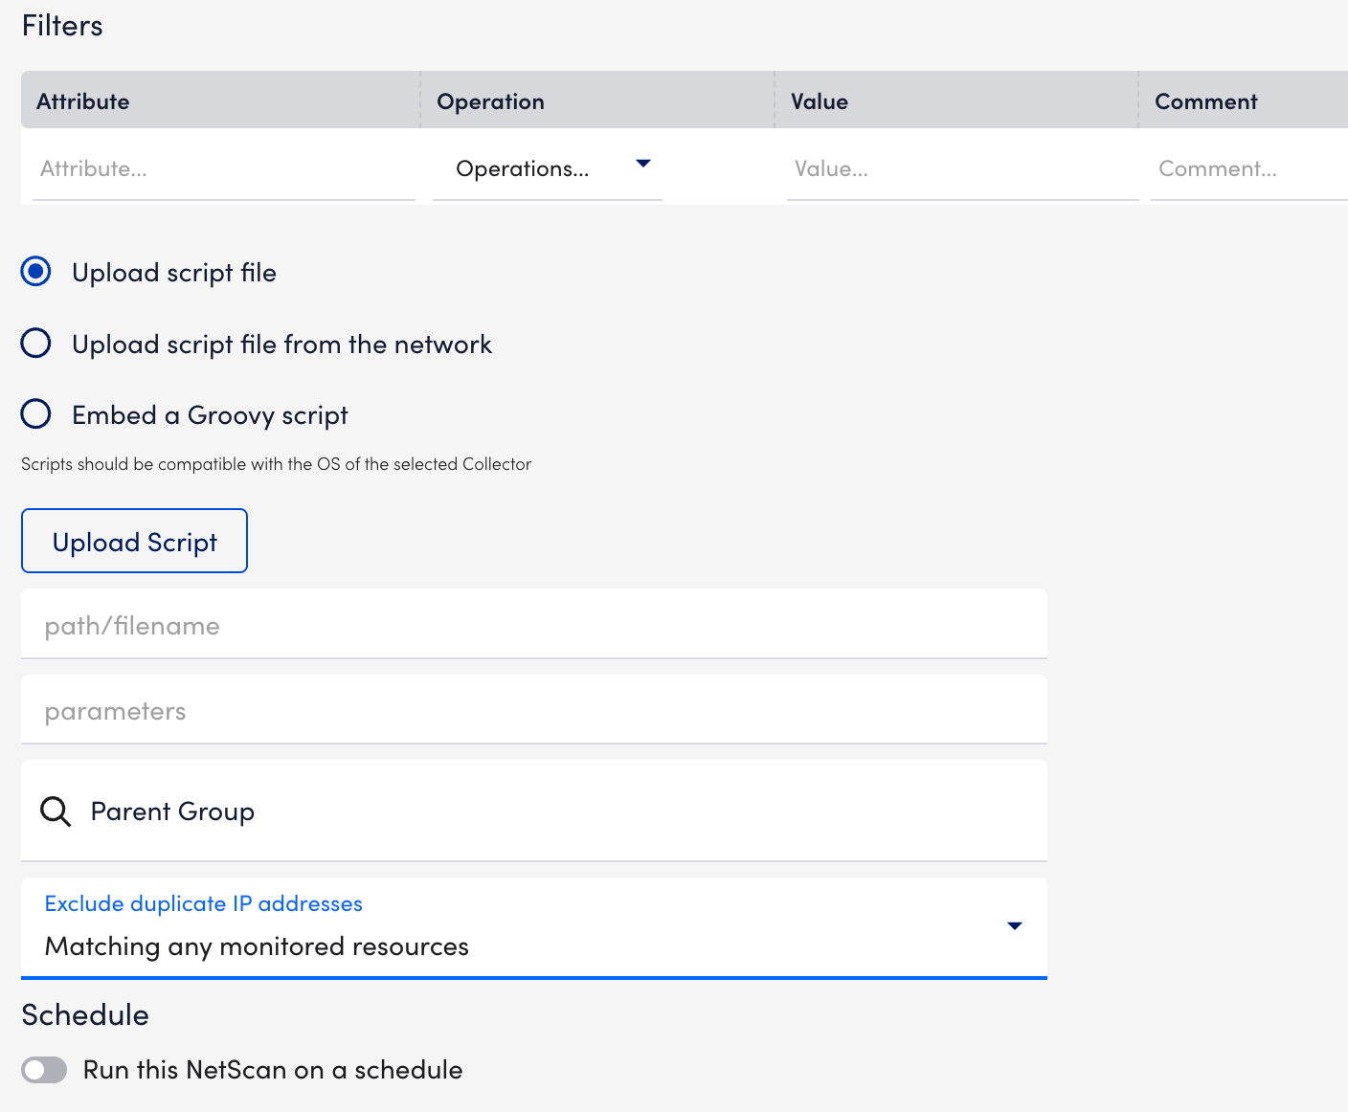
Task: Choose Upload script file from the network
Action: click(x=35, y=343)
